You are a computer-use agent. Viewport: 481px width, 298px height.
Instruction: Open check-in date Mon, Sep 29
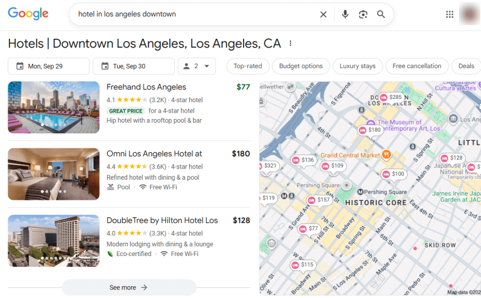click(48, 66)
